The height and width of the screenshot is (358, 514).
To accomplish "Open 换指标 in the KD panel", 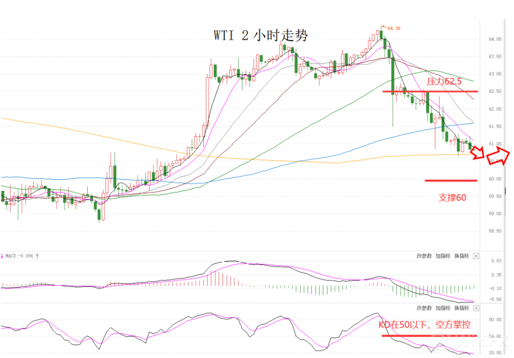I will pos(461,308).
